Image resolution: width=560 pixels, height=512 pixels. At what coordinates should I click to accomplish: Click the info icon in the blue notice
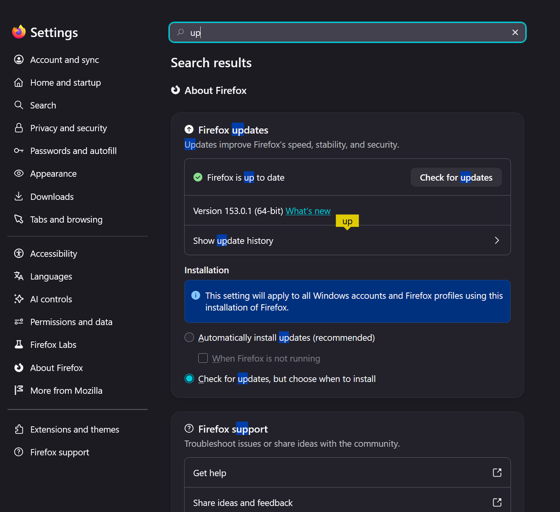pos(196,295)
